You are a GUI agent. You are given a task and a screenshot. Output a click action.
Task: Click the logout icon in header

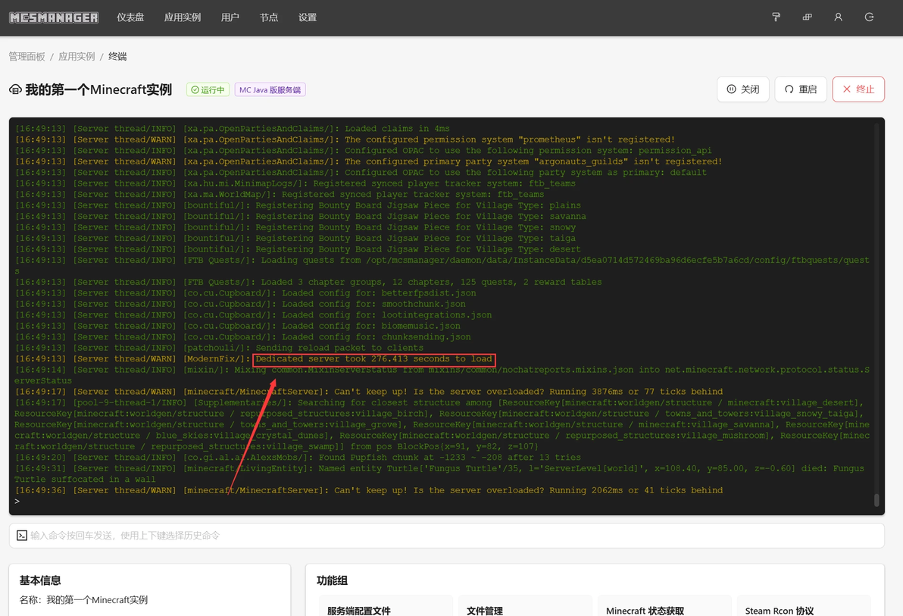869,17
